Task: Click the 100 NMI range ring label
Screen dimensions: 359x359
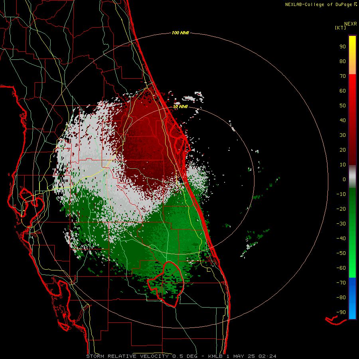Action: tap(180, 33)
